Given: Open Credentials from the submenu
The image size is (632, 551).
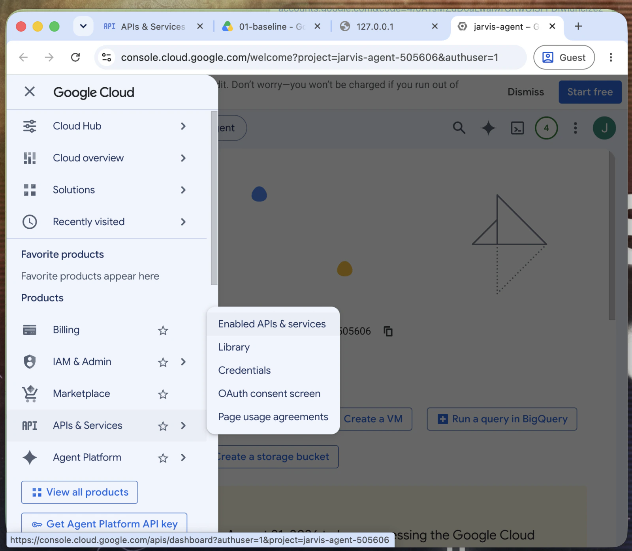Looking at the screenshot, I should 273,370.
